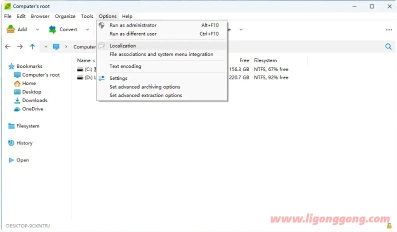Expand the History section in sidebar
The width and height of the screenshot is (397, 232).
pyautogui.click(x=24, y=143)
